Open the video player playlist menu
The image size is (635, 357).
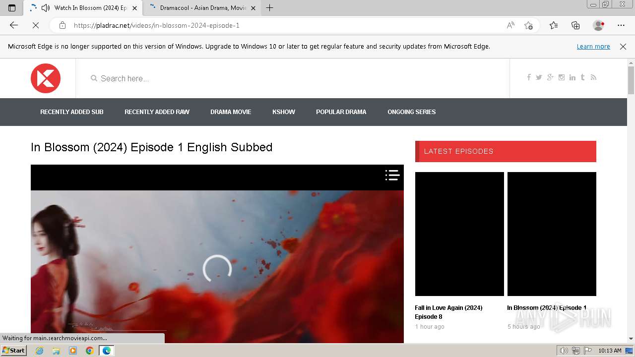(x=392, y=175)
